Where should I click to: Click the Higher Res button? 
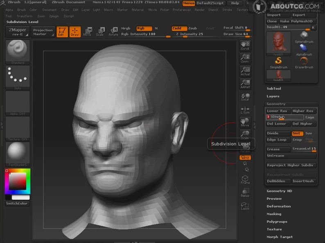pos(304,111)
